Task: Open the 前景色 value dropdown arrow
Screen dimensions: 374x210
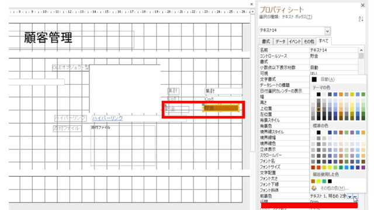Action: [x=349, y=197]
